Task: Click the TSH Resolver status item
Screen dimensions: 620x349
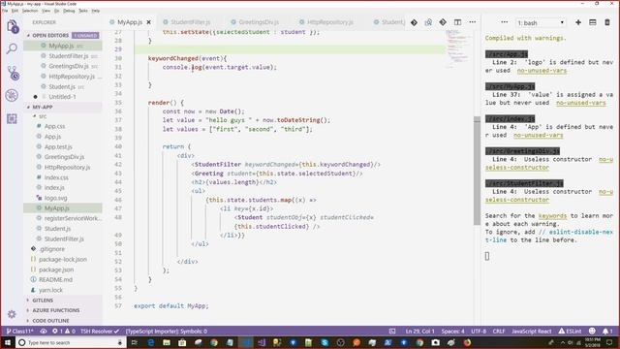Action: coord(100,332)
